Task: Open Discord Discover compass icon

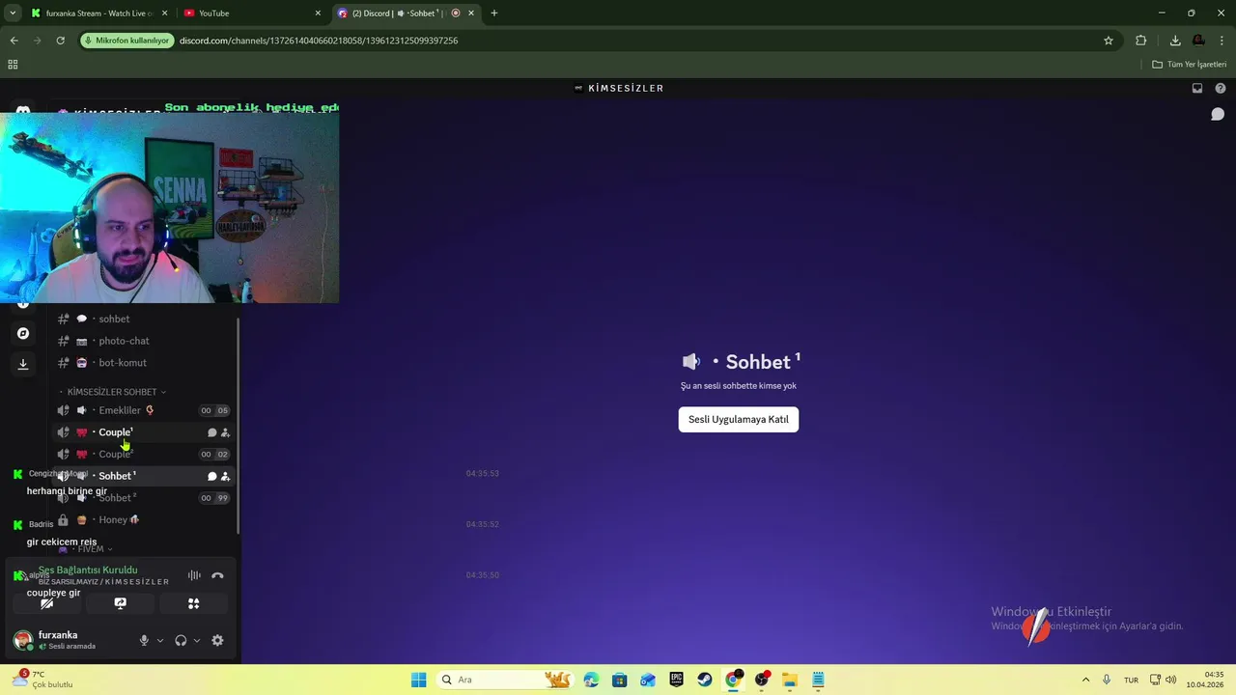Action: 23,333
